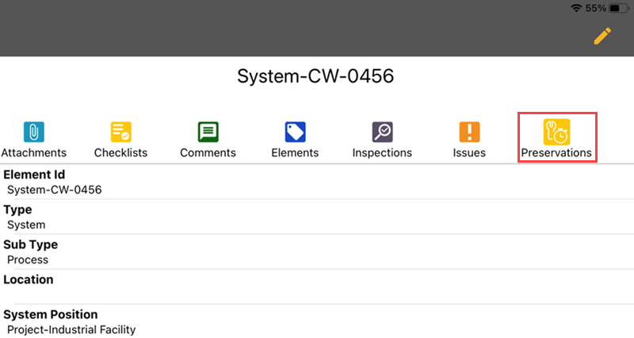The width and height of the screenshot is (634, 338).
Task: Open the Inspections magnifier icon
Action: (x=382, y=132)
